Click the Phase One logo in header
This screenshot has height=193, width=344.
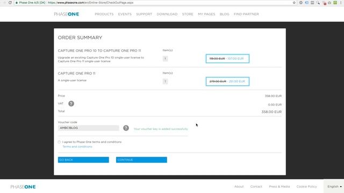click(67, 14)
